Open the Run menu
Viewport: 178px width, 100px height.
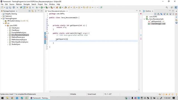coord(46,4)
